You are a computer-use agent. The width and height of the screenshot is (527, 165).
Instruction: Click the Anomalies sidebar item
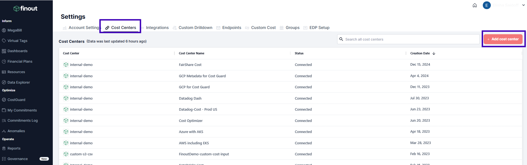tap(16, 131)
